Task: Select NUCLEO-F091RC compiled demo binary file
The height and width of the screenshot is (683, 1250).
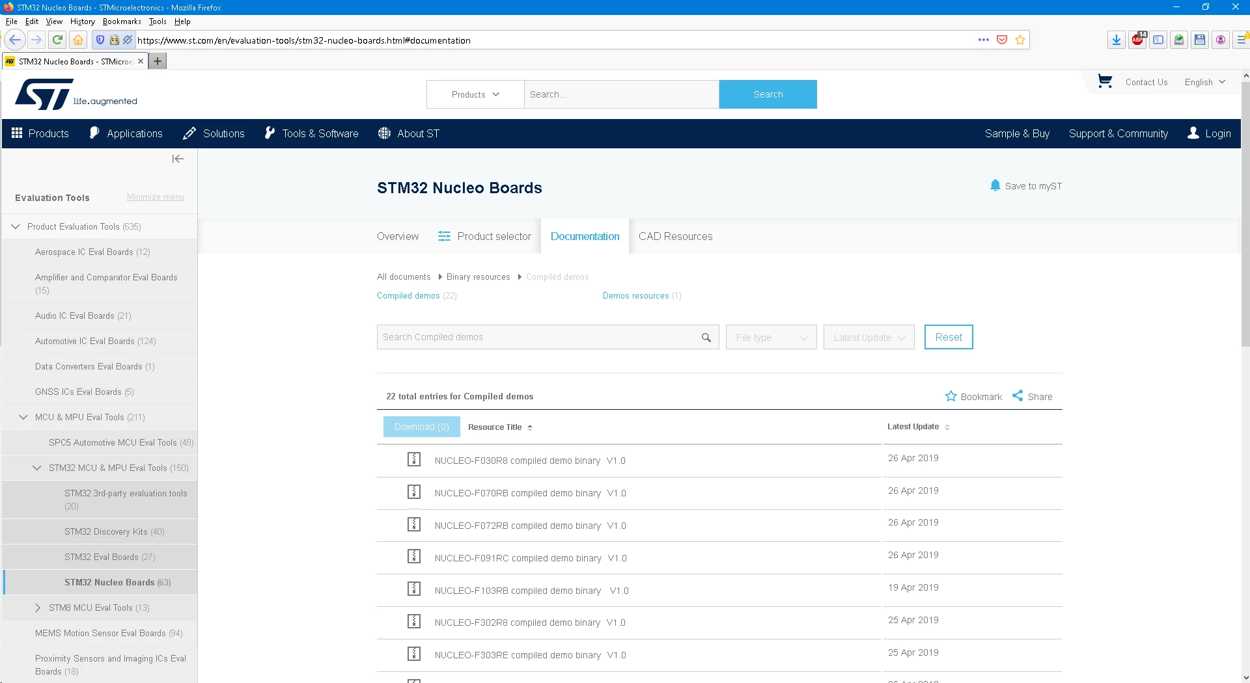Action: tap(414, 557)
